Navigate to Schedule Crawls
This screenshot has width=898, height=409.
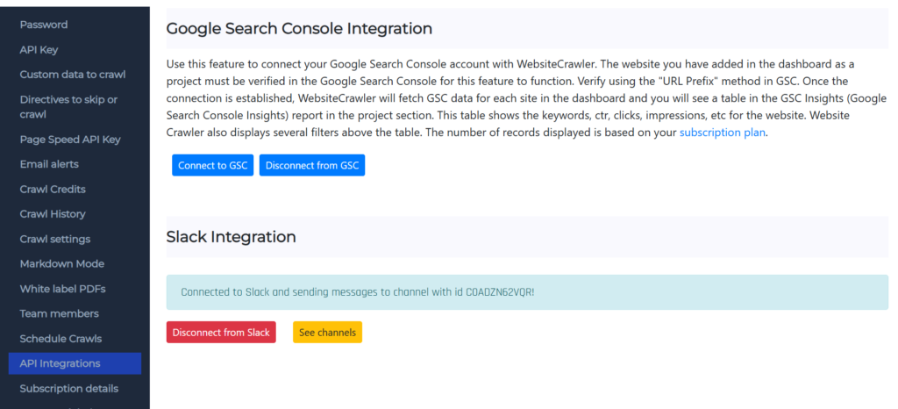[61, 339]
